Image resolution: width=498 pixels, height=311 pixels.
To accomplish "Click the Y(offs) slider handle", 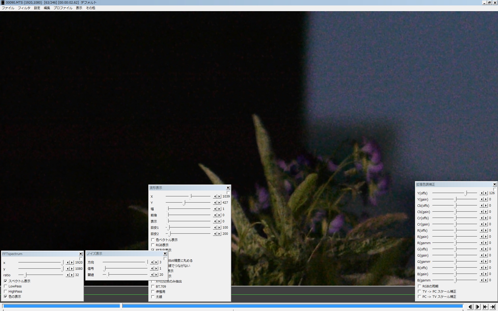I will [x=466, y=193].
